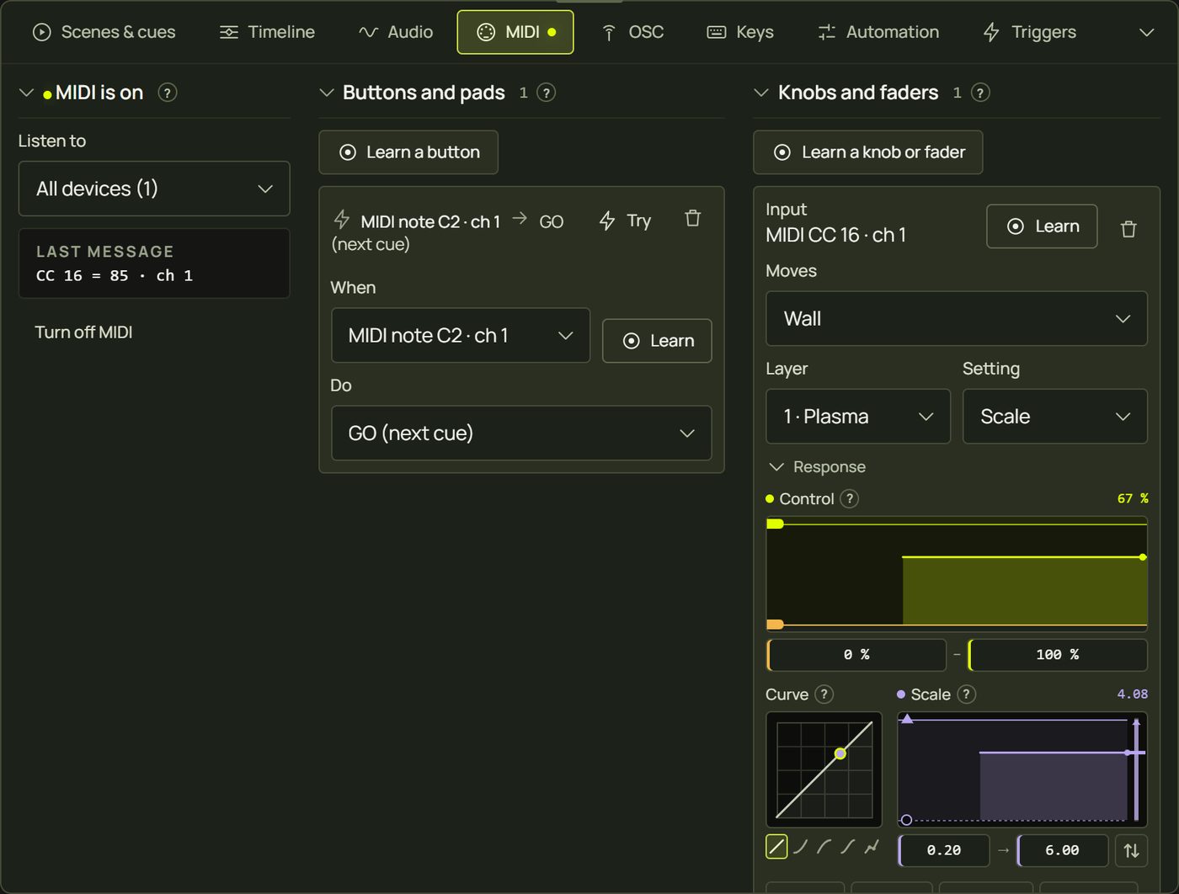Go to the Audio tab
Screen dimensions: 1179x894
(396, 32)
